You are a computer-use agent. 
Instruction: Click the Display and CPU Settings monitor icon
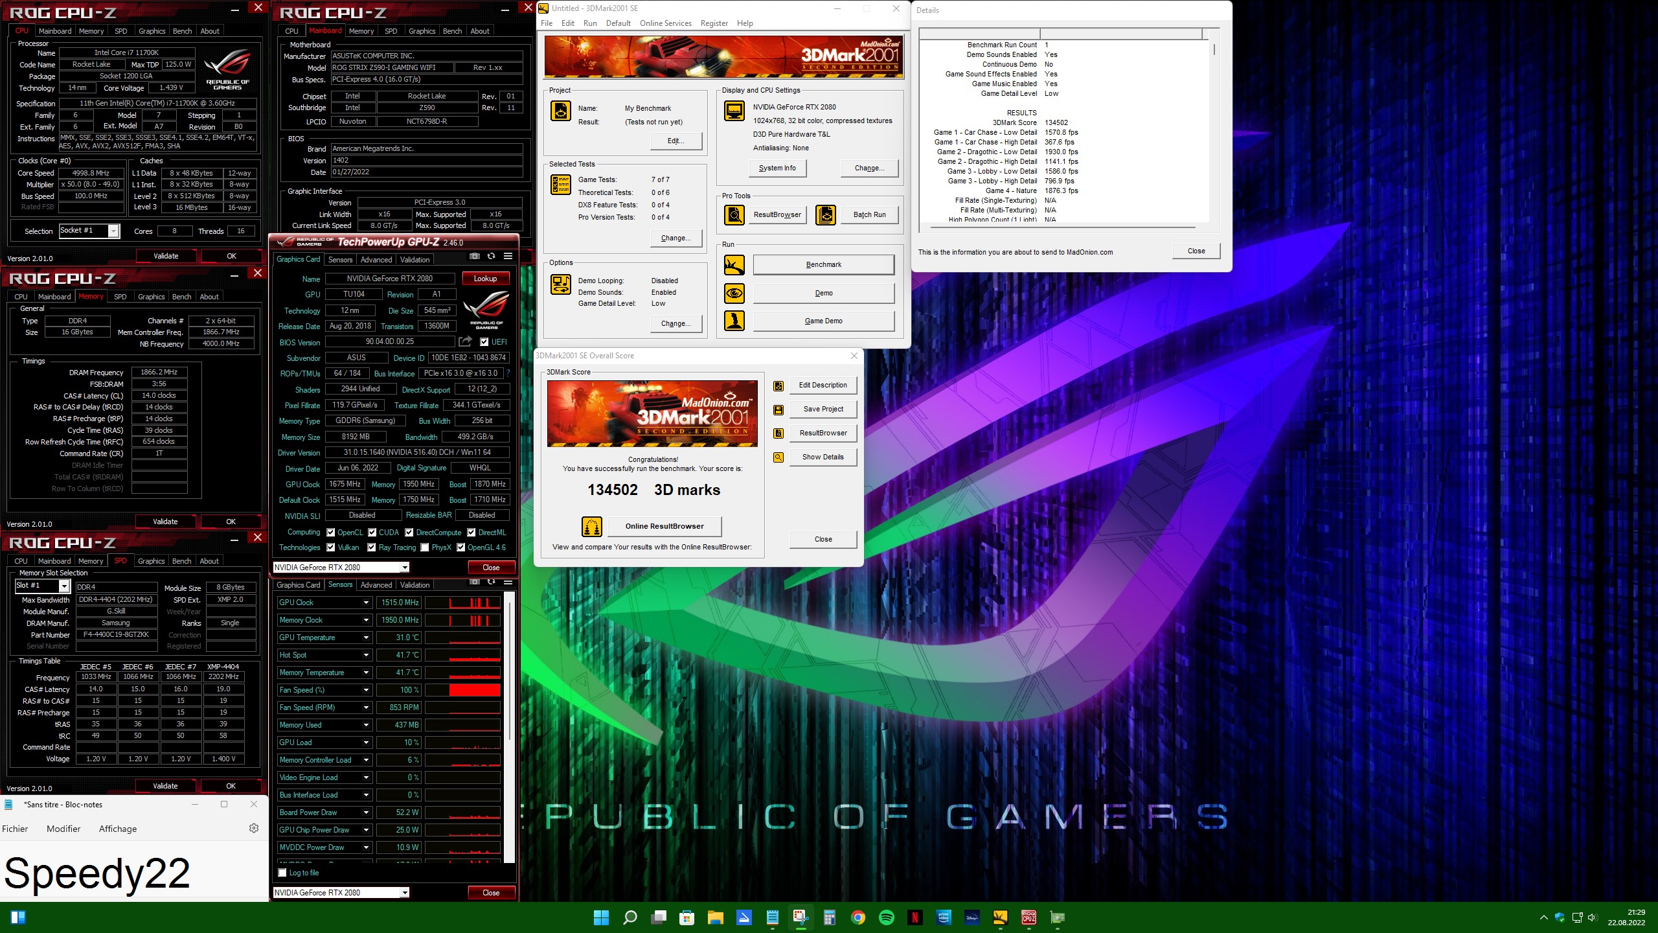[x=734, y=111]
